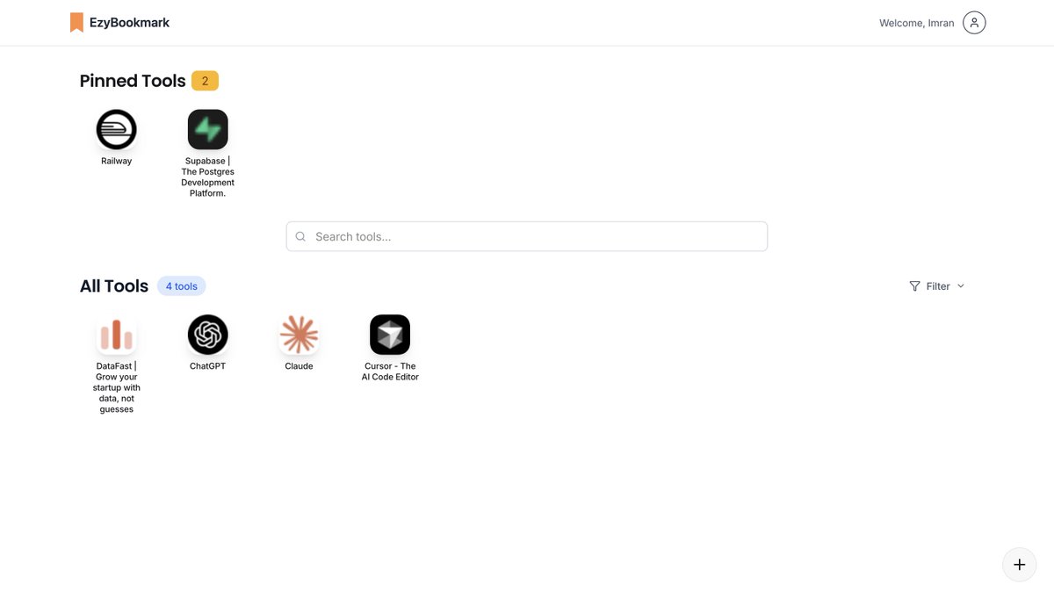Click the Supabase Postgres Development Platform label
1054x599 pixels.
208,177
